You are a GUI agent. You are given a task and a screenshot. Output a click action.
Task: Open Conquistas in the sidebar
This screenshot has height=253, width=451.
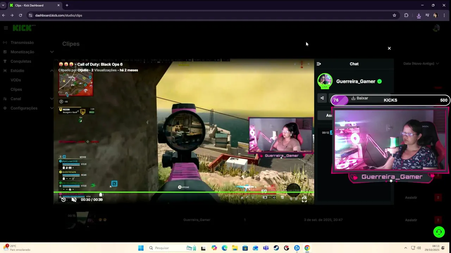tap(21, 61)
